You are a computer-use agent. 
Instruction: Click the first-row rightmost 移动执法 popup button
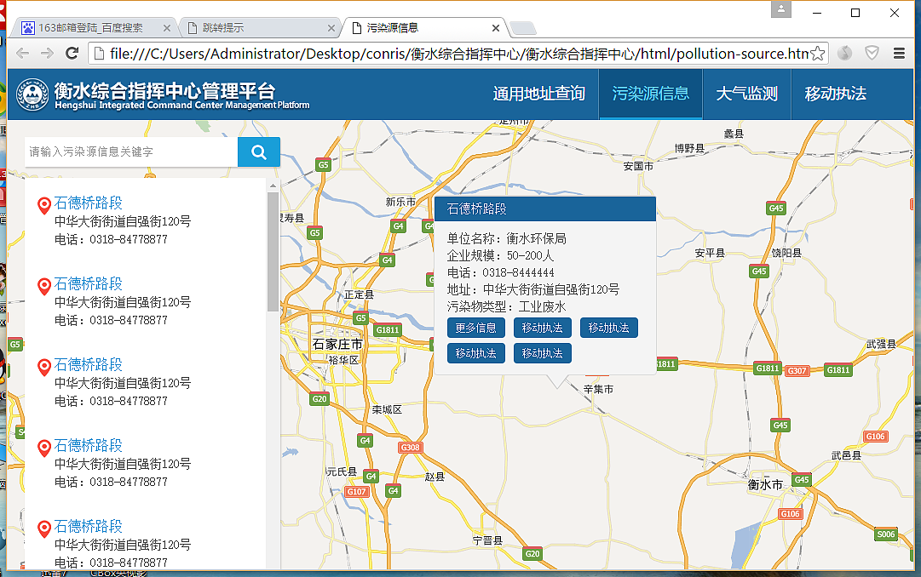(x=608, y=328)
